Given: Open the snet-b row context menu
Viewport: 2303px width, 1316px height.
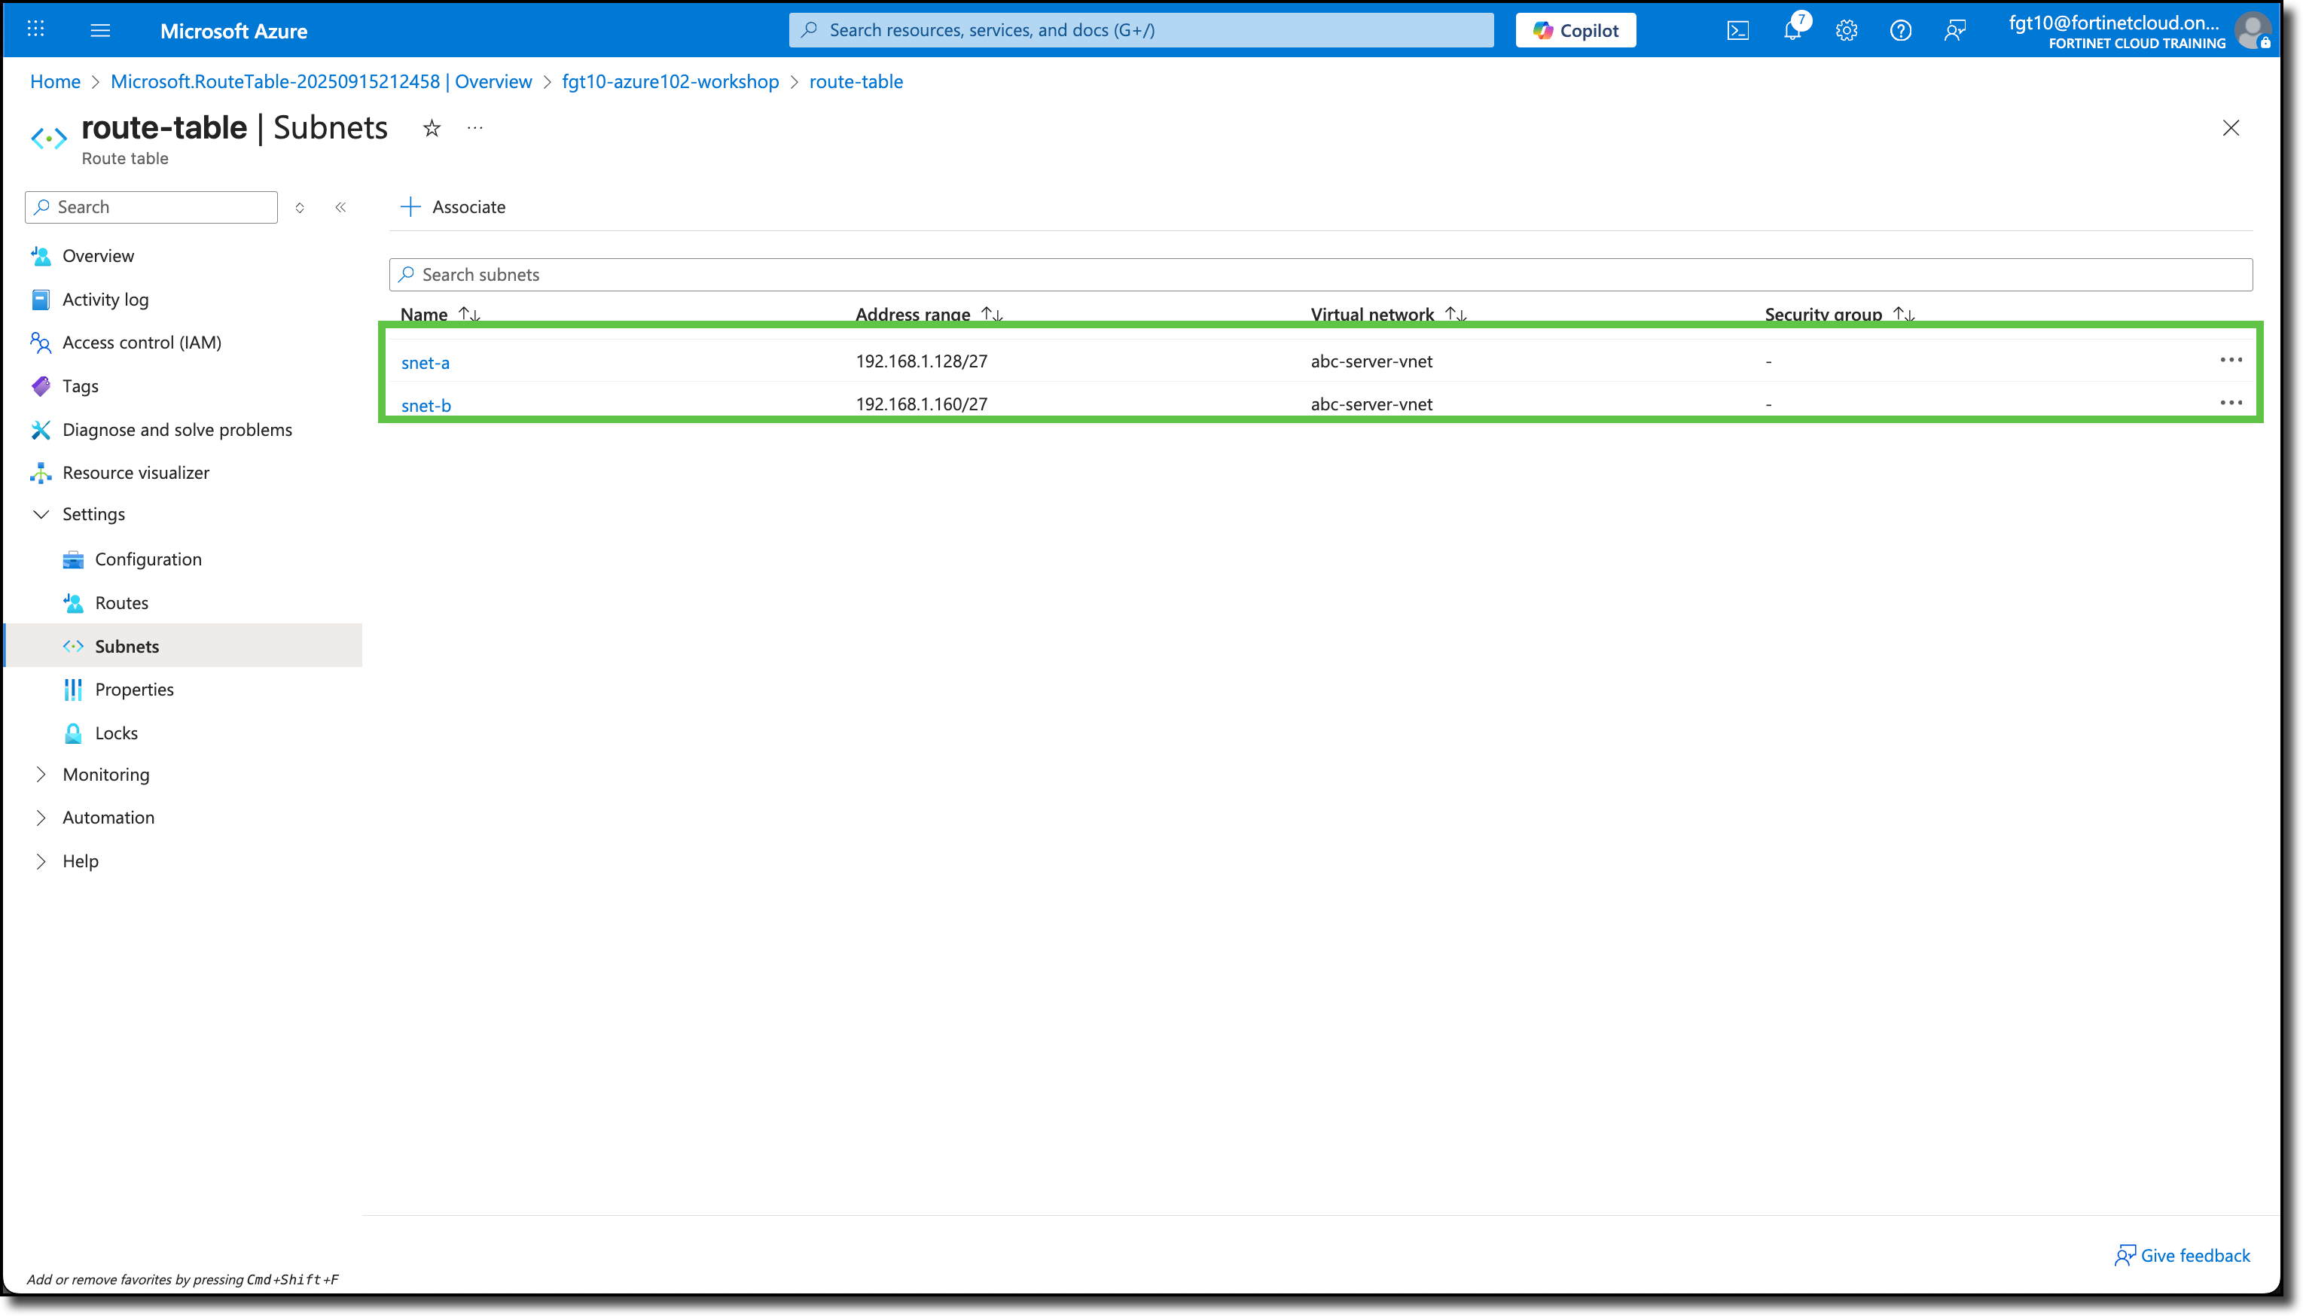Looking at the screenshot, I should (x=2231, y=403).
